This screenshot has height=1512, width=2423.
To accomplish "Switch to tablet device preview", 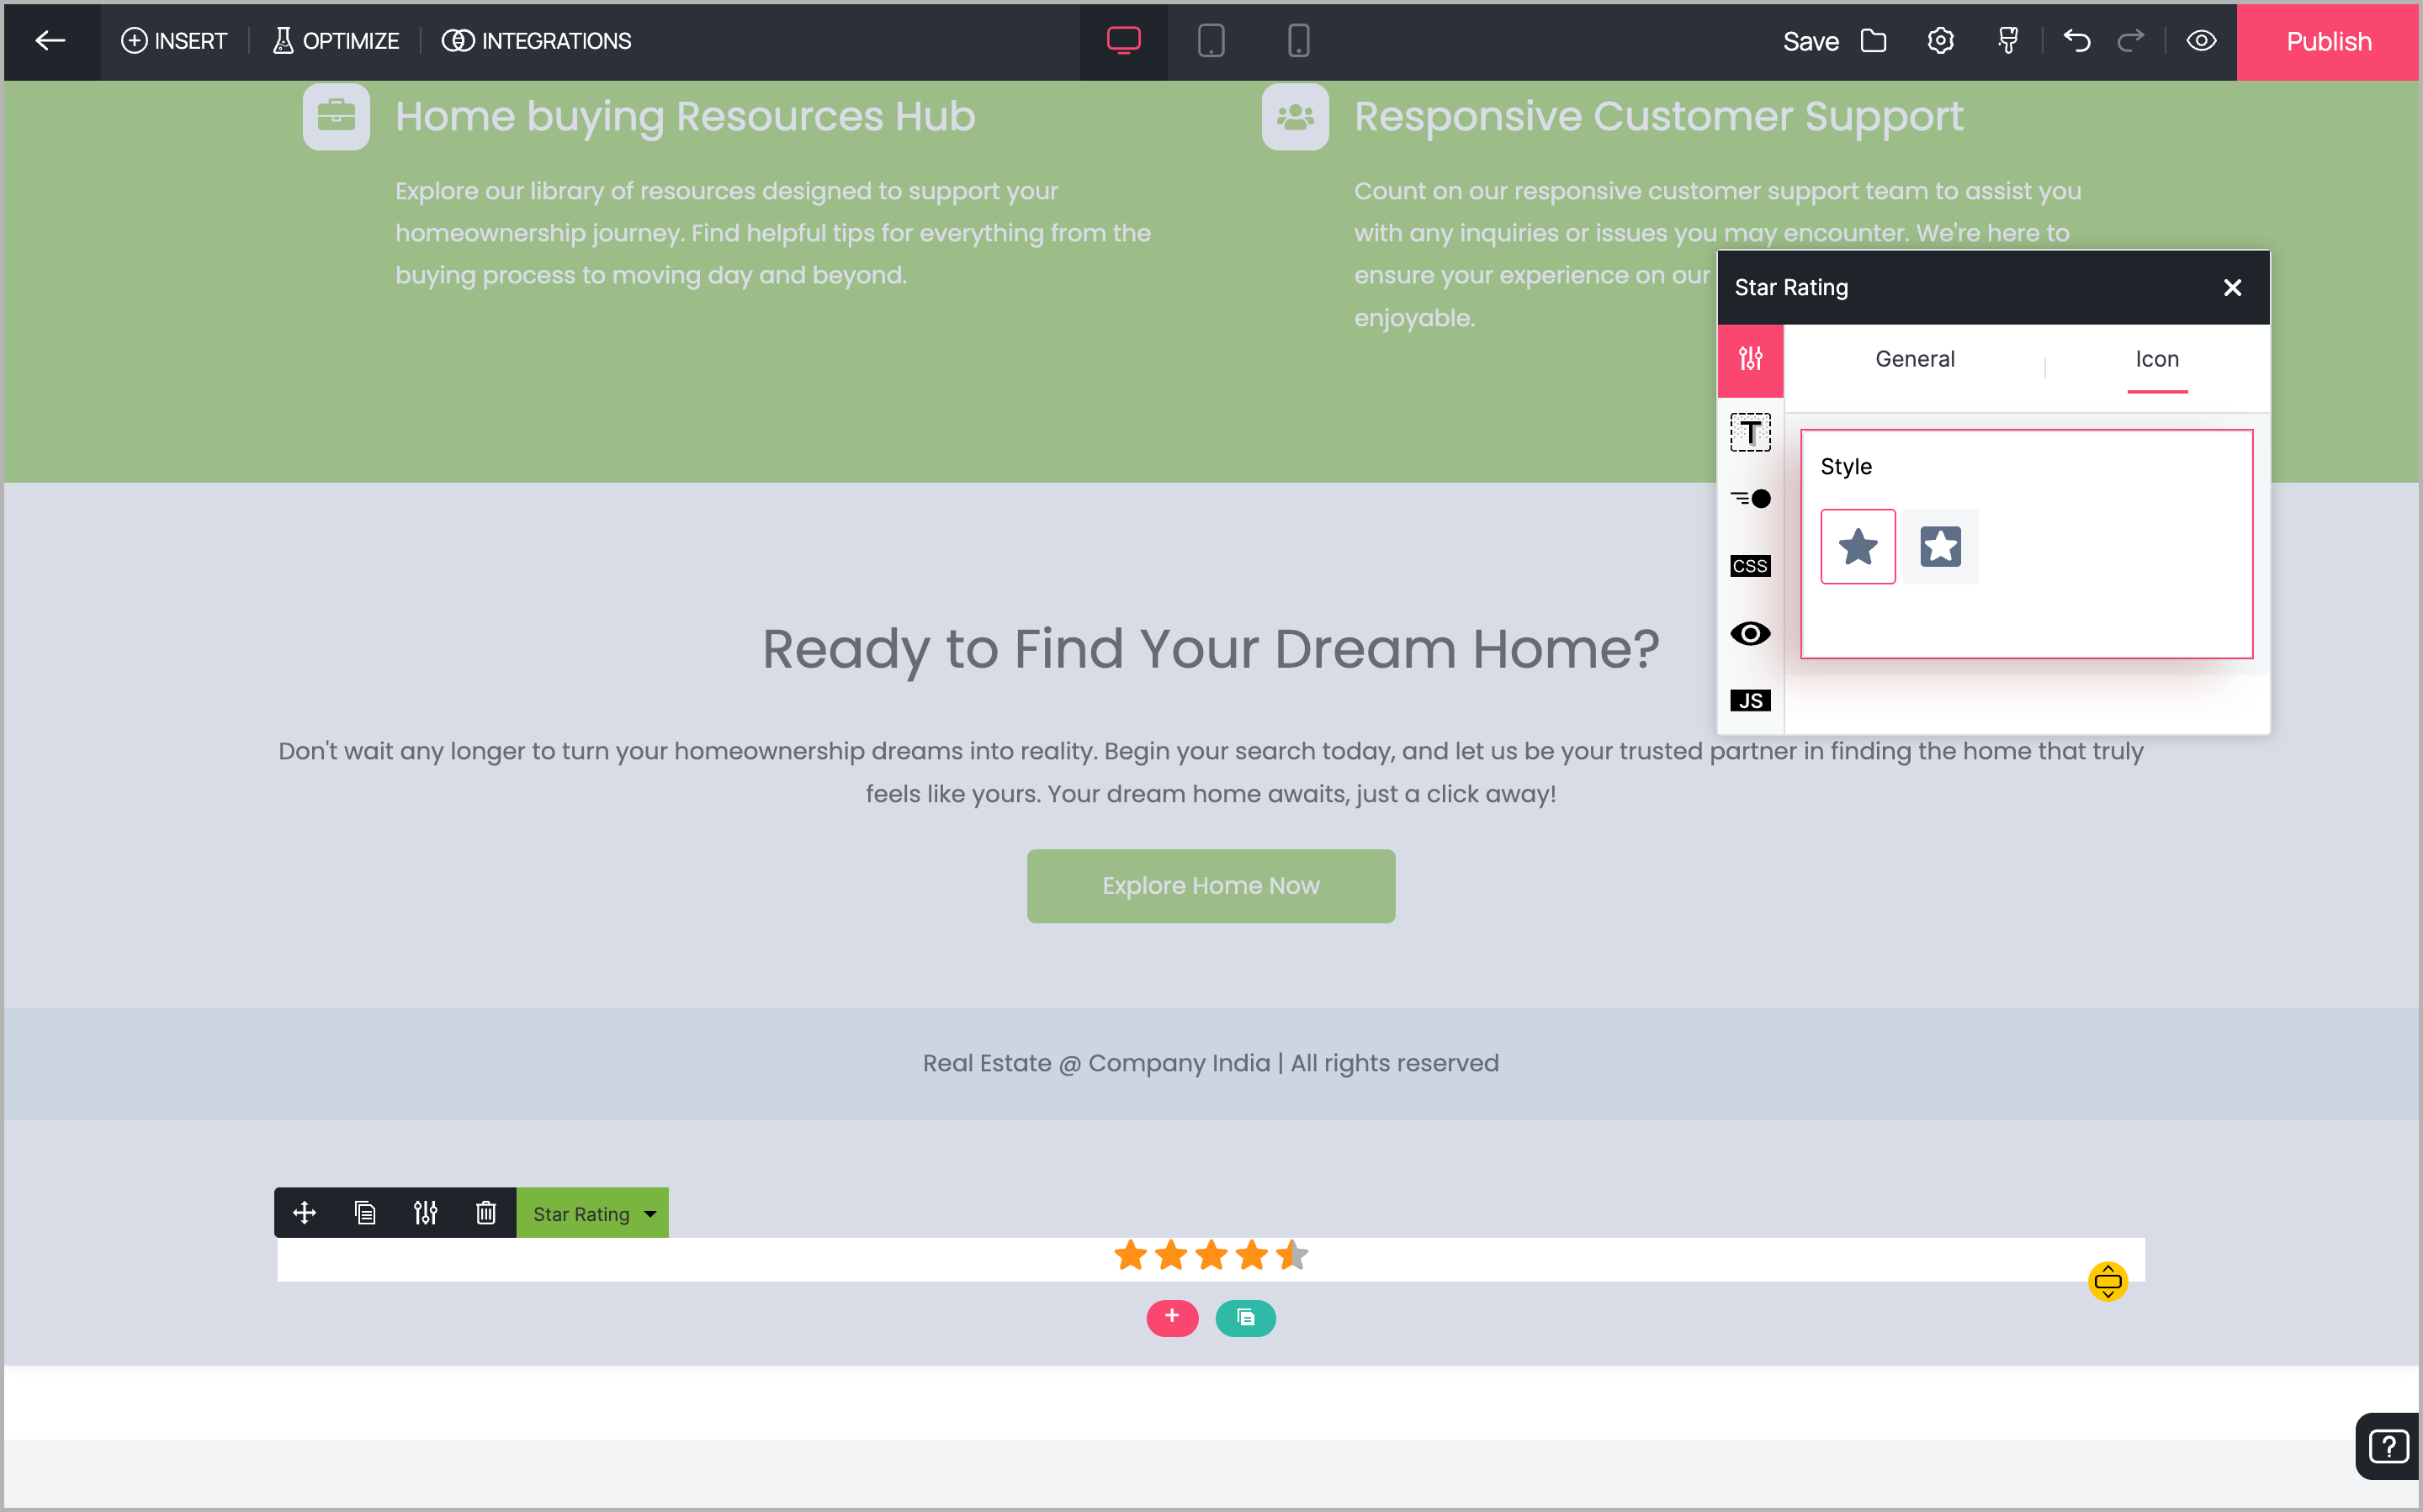I will click(1211, 41).
